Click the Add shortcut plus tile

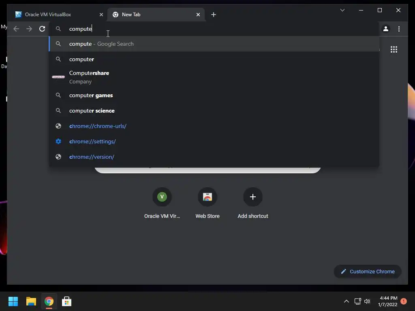click(253, 203)
